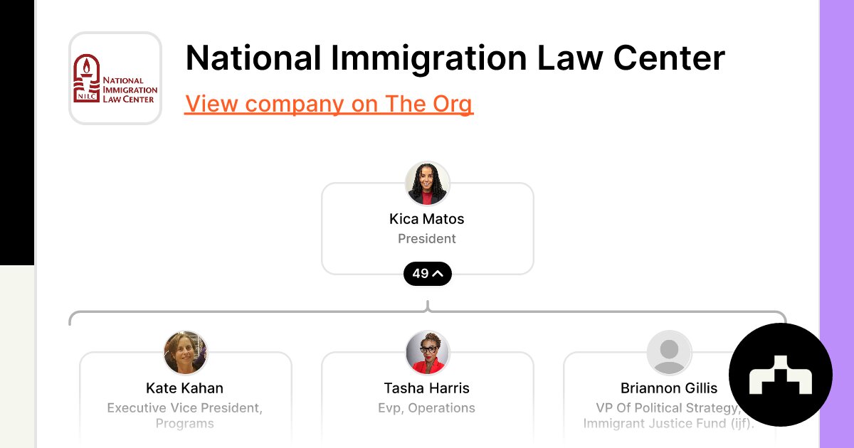The width and height of the screenshot is (854, 448).
Task: Click Kate Kahan profile photo
Action: click(x=186, y=353)
